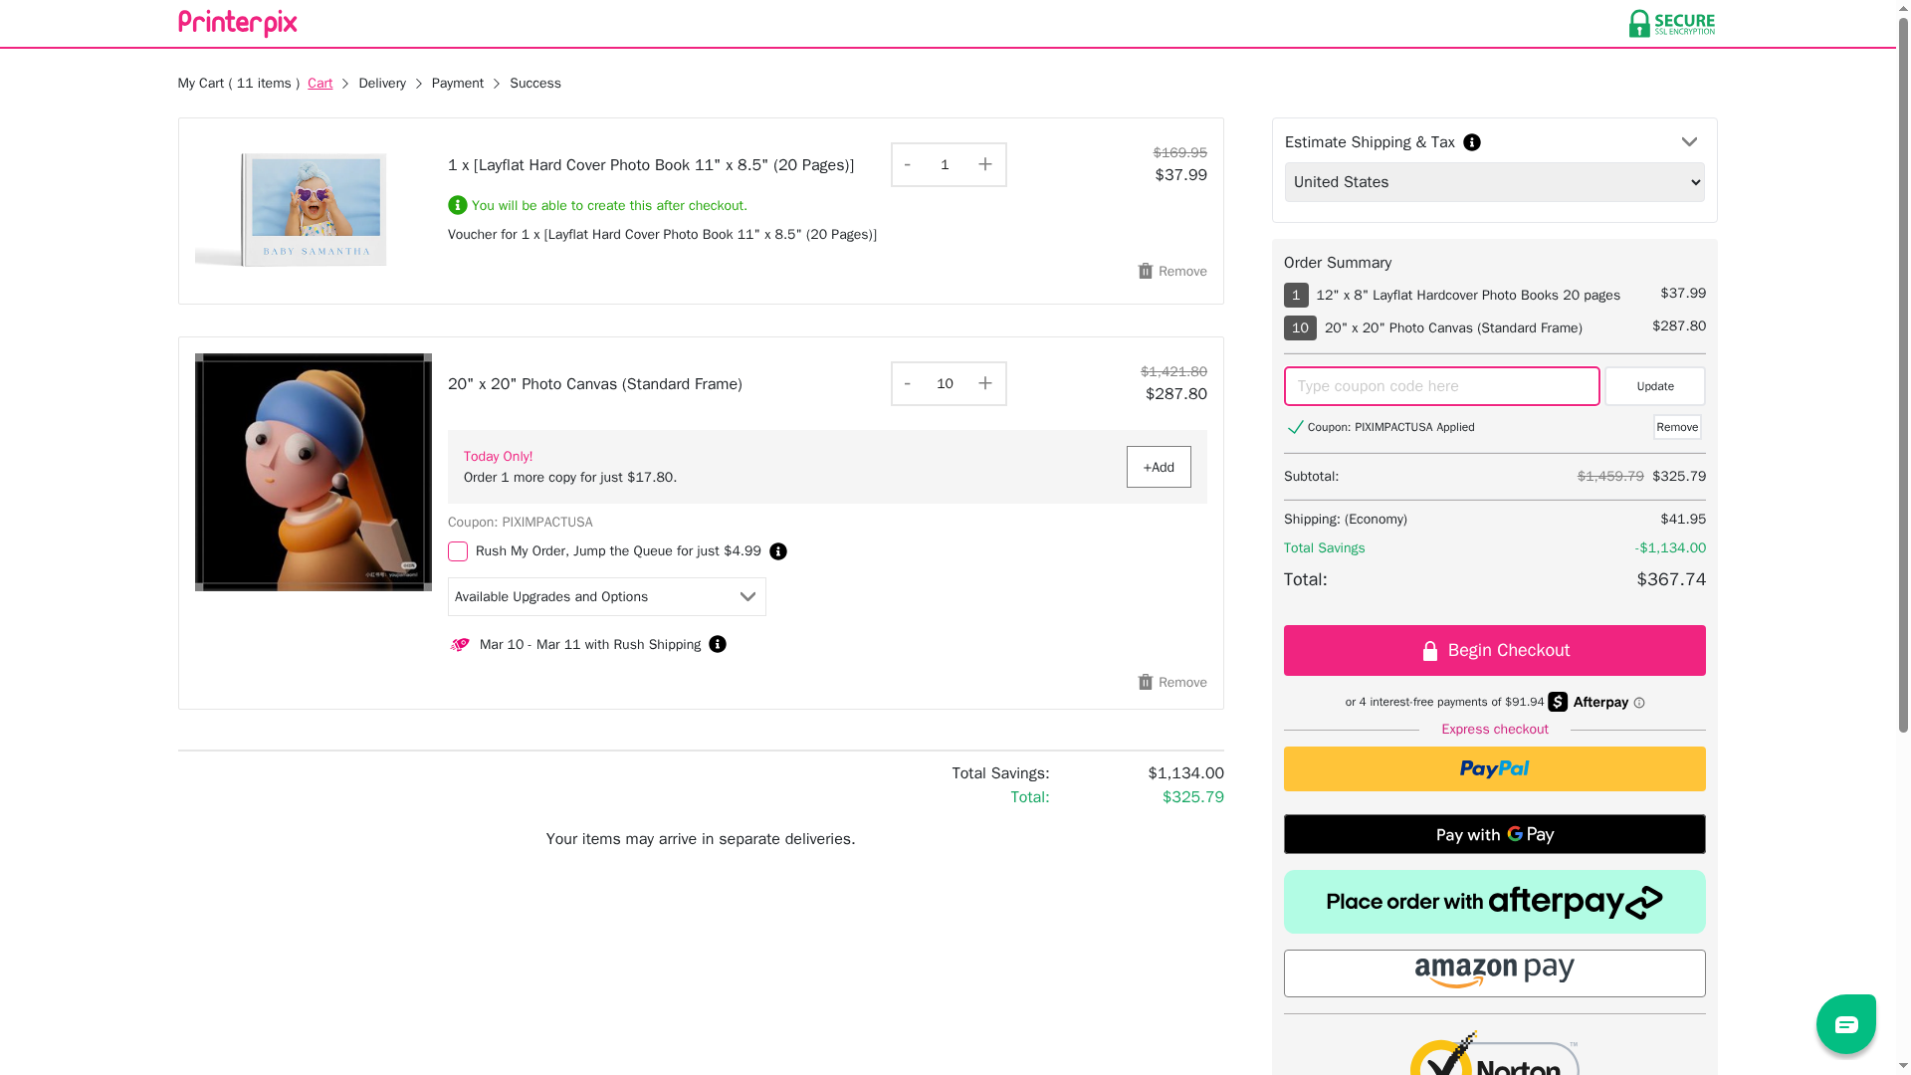Image resolution: width=1911 pixels, height=1075 pixels.
Task: Click into the coupon code field
Action: pyautogui.click(x=1441, y=386)
